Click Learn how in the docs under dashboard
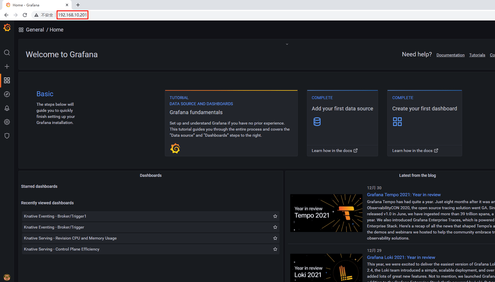Viewport: 495px width, 282px height. (415, 151)
